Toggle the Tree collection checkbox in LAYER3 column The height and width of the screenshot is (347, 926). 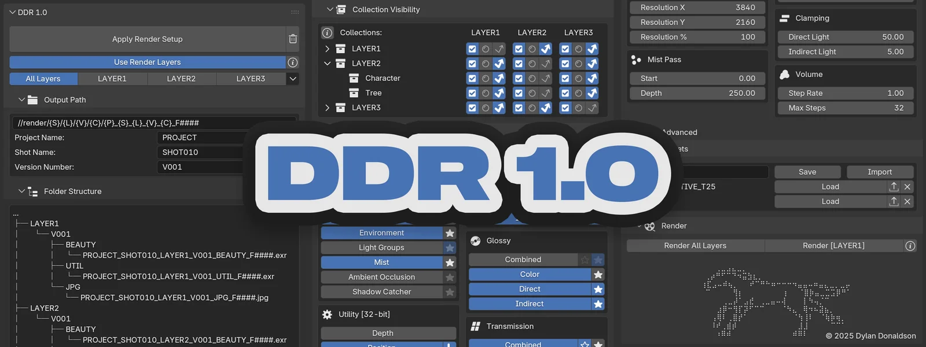565,93
